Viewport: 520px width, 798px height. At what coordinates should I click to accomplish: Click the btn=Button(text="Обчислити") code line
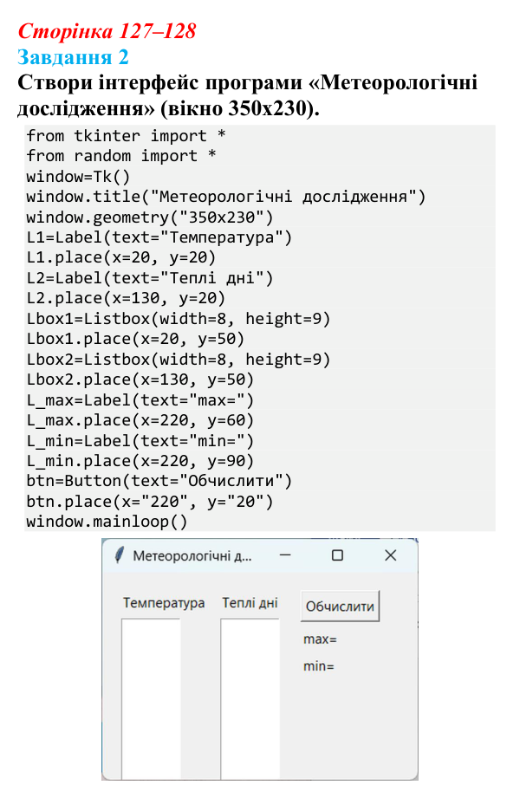click(159, 481)
